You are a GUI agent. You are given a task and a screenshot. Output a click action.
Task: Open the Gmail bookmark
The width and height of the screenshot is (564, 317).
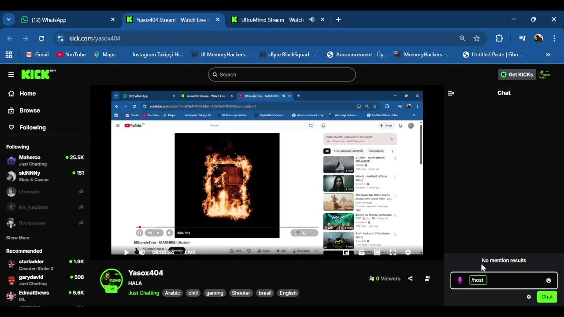[37, 55]
